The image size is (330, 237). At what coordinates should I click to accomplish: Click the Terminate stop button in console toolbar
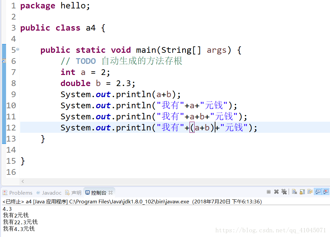point(269,192)
